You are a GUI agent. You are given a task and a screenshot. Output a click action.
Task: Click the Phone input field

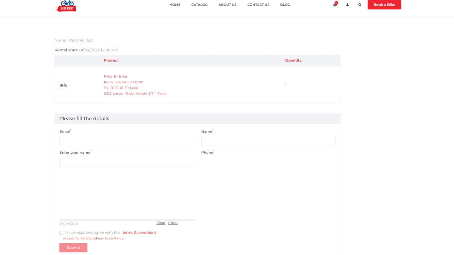268,162
